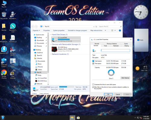
Task: Open Microsoft Store from the taskbar
Action: pyautogui.click(x=78, y=118)
